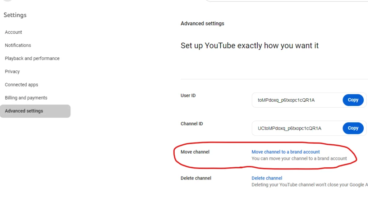Screen dimensions: 368x205
Task: Click the bold User ID label
Action: 188,95
